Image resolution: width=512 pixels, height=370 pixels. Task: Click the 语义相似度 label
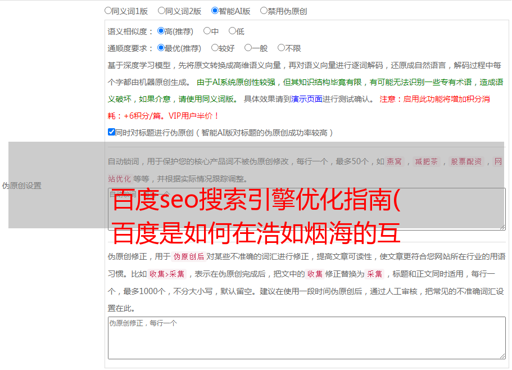[130, 31]
